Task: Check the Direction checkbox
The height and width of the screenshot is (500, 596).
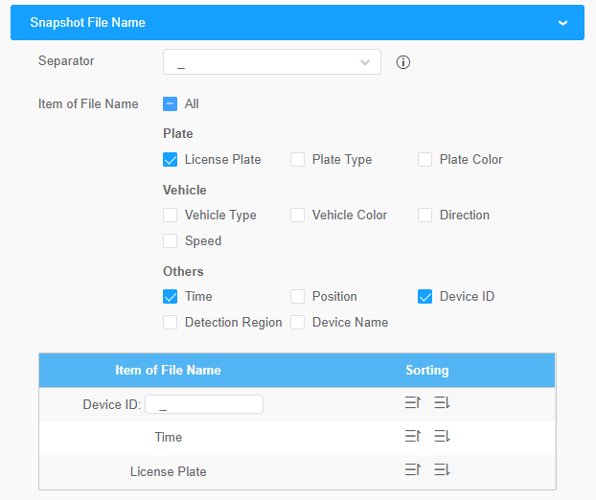Action: point(424,216)
